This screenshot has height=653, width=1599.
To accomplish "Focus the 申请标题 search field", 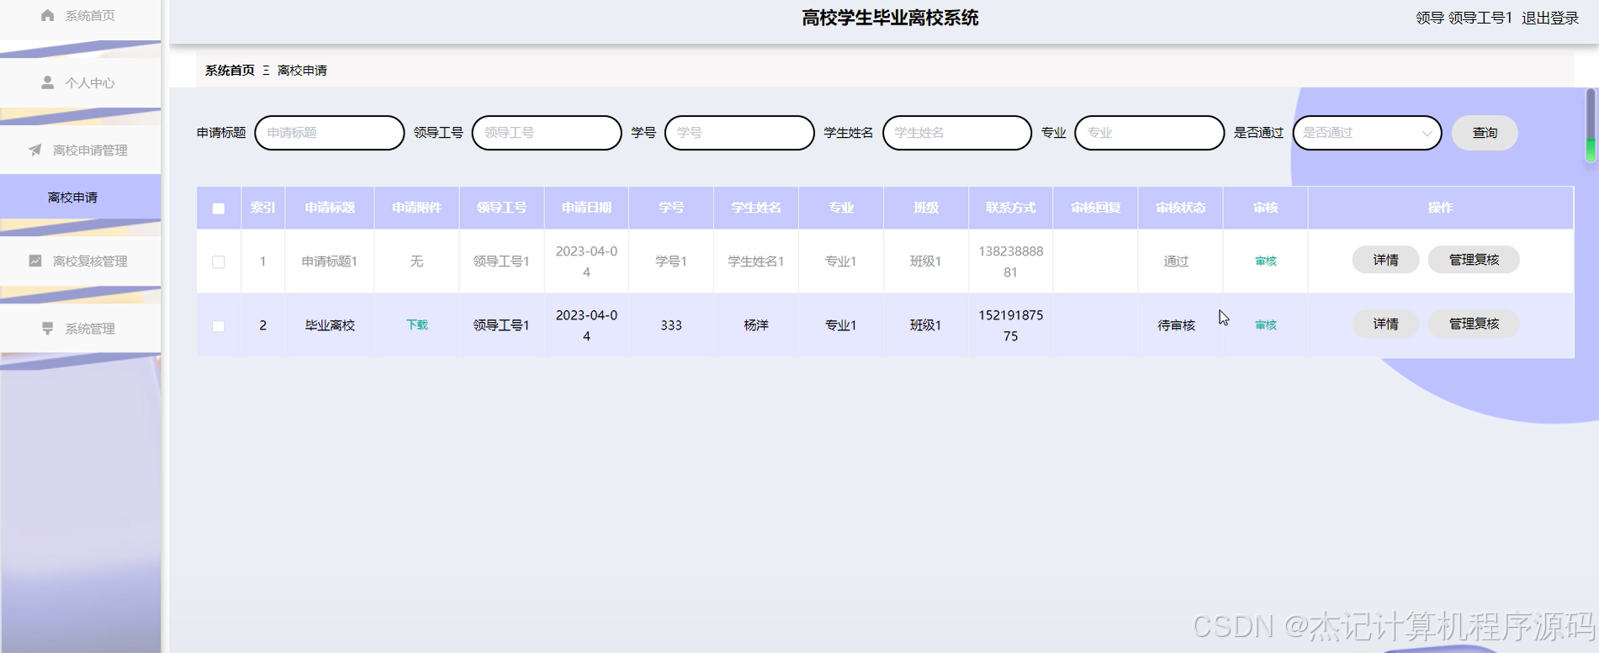I will point(330,133).
